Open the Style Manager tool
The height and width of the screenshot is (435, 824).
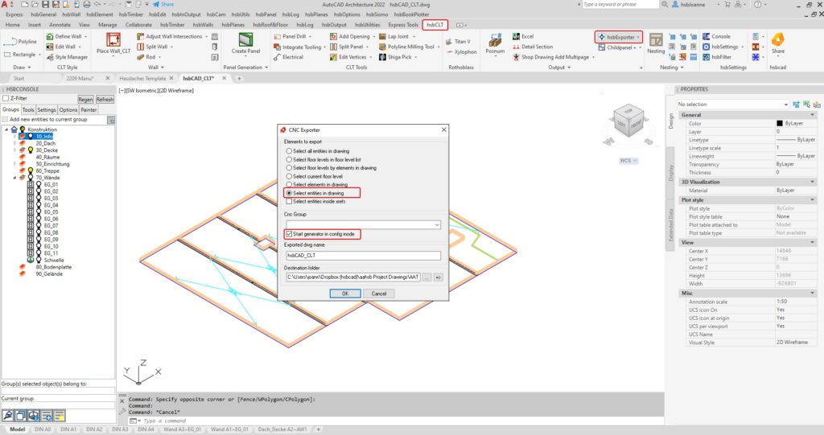(x=68, y=57)
